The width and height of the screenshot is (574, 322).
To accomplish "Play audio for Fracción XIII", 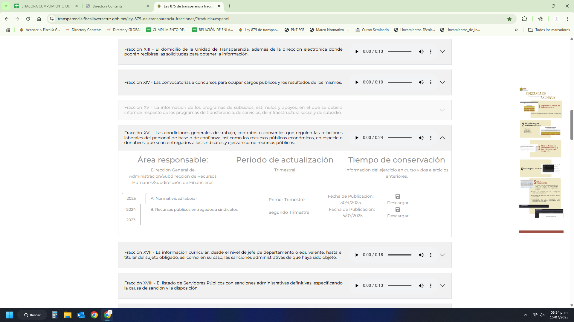I will [x=357, y=52].
